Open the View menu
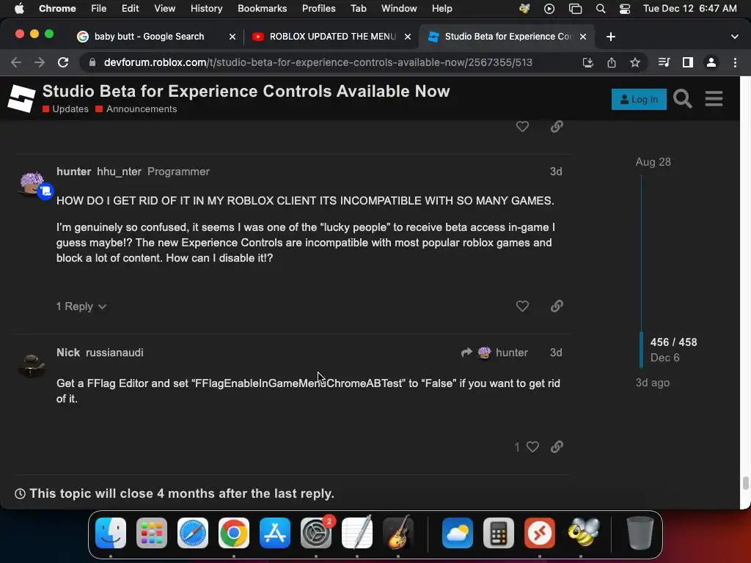 click(164, 9)
